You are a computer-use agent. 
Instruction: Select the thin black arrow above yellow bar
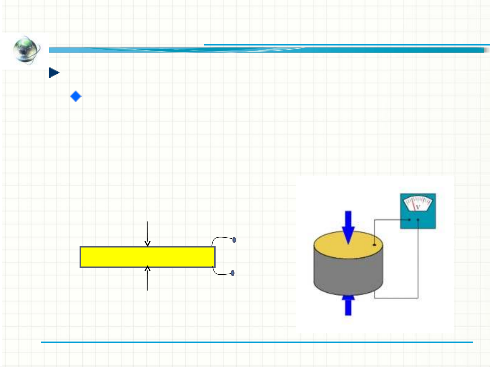(x=147, y=234)
